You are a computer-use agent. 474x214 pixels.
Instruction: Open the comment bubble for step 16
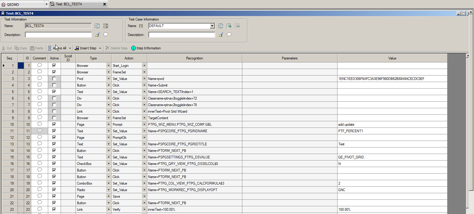click(40, 163)
